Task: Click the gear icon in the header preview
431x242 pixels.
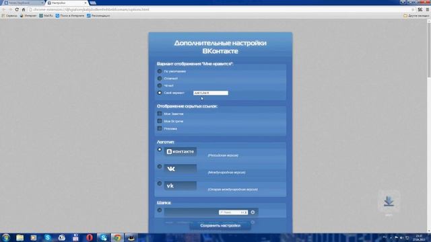Action: tap(253, 212)
